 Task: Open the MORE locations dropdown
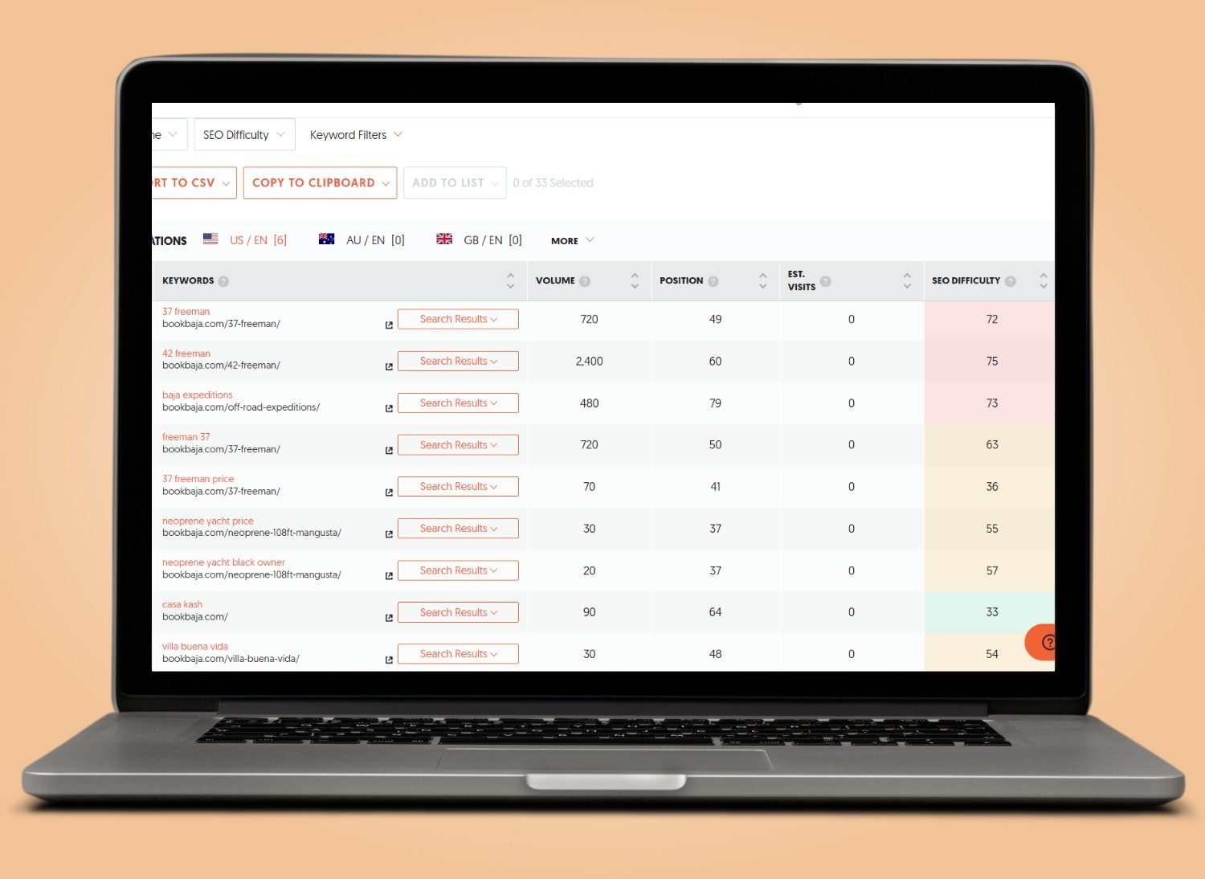pyautogui.click(x=571, y=240)
